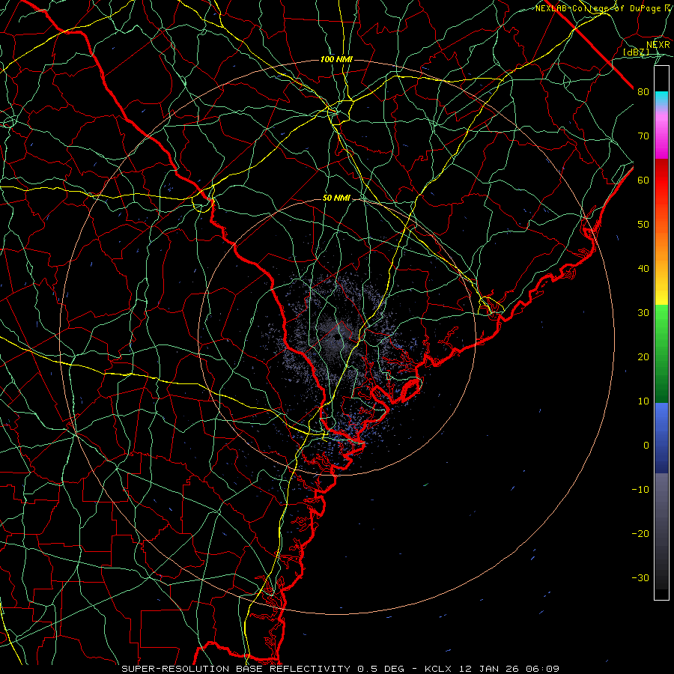The height and width of the screenshot is (674, 674).
Task: Click the 50 NMI range ring label
Action: point(336,198)
